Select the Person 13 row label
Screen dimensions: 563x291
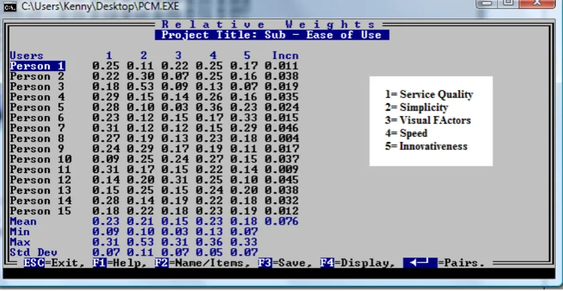[40, 190]
